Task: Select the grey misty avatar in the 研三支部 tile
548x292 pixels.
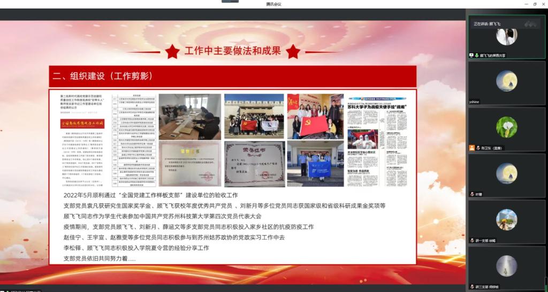Action: (x=507, y=266)
